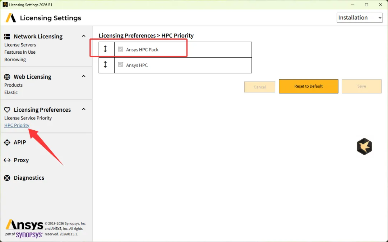Image resolution: width=388 pixels, height=242 pixels.
Task: Click the Reset to Default button
Action: [308, 86]
